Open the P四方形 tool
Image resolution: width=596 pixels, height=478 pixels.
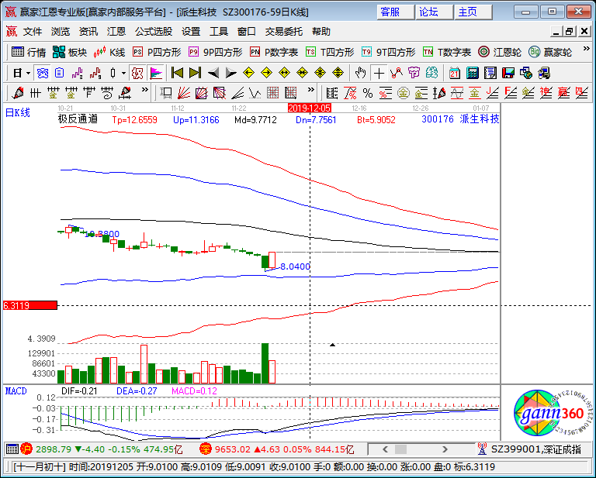[x=157, y=52]
